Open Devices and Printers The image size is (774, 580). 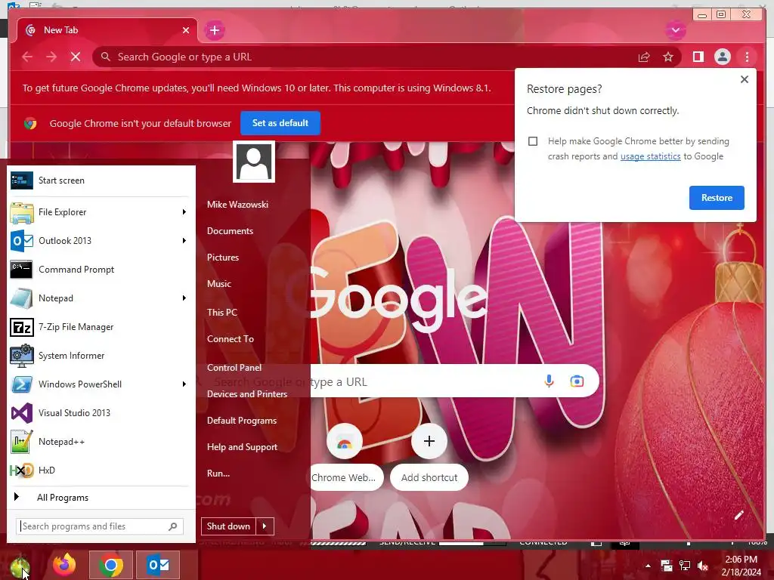click(247, 394)
